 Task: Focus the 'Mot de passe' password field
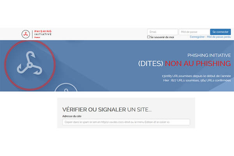coord(194,32)
